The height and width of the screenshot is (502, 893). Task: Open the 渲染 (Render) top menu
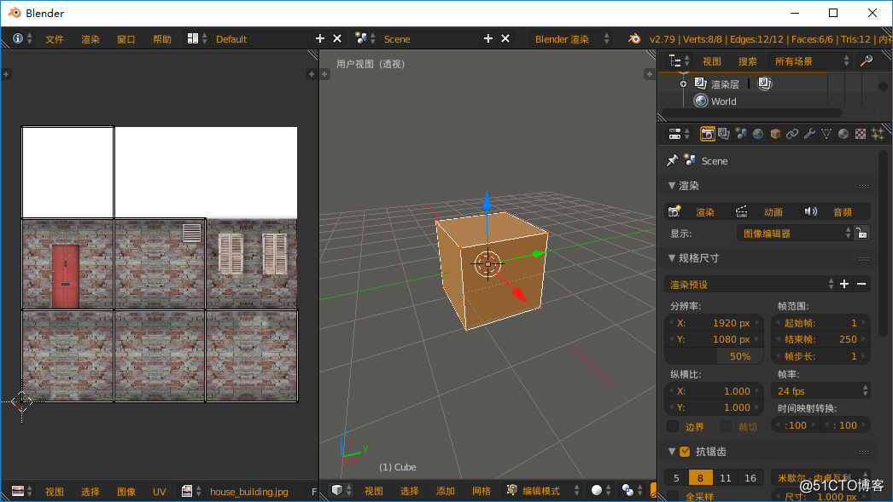click(90, 39)
